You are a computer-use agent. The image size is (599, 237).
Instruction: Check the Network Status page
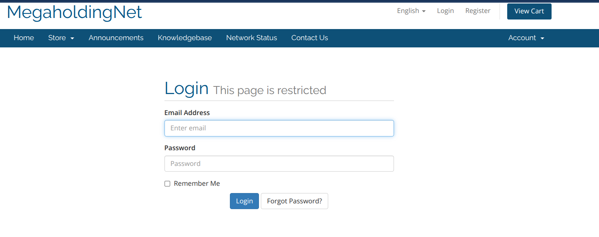[x=251, y=38]
